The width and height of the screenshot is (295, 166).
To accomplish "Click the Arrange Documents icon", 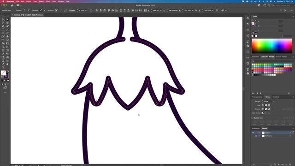I will point(18,5).
